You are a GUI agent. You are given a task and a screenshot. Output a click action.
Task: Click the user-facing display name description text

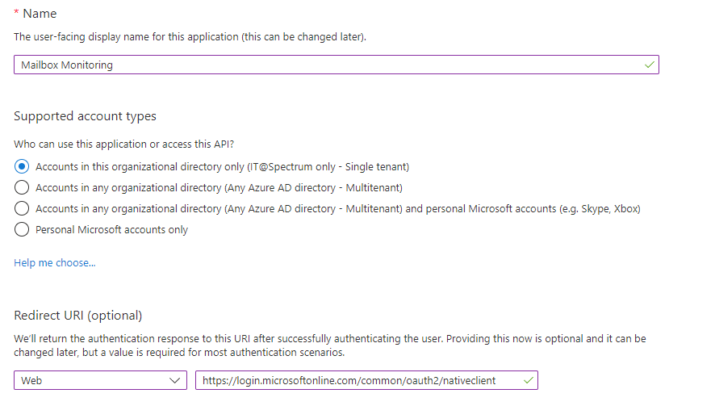[190, 37]
